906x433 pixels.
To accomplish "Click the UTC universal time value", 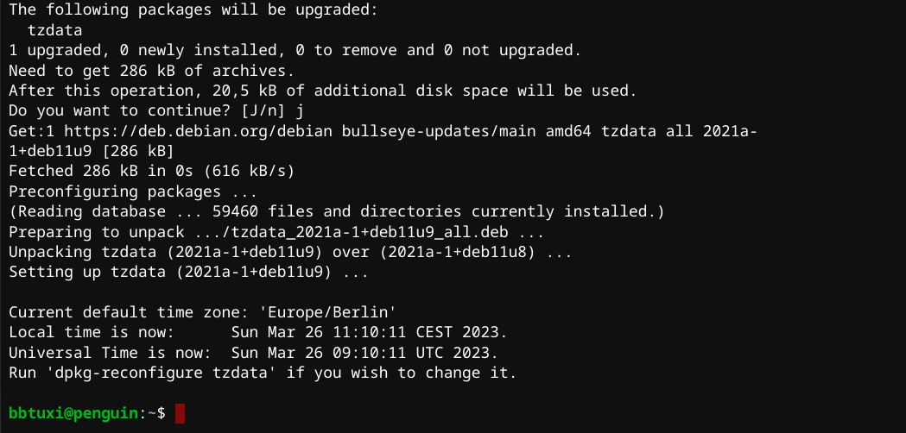I will pos(364,353).
